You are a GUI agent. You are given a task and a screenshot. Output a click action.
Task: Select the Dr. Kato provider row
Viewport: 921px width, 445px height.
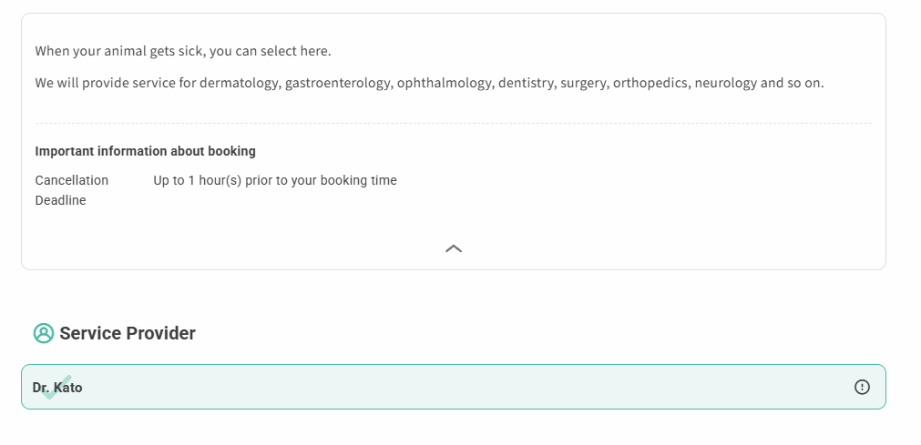(454, 387)
